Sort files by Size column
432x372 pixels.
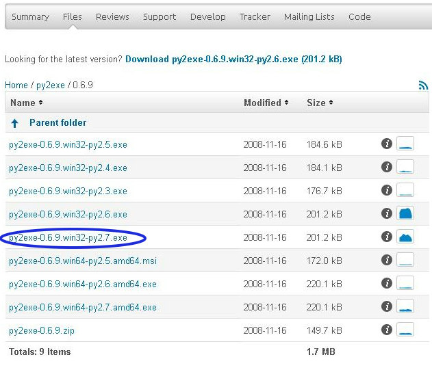(x=320, y=103)
